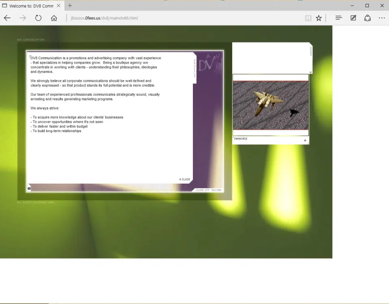Image resolution: width=389 pixels, height=304 pixels.
Task: Minimize the browser window
Action: pyautogui.click(x=352, y=5)
